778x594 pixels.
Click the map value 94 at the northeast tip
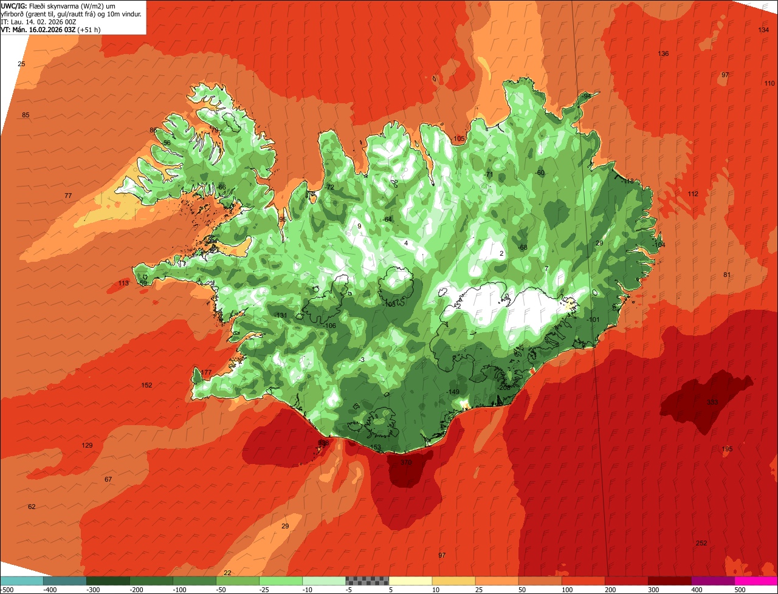click(x=587, y=96)
